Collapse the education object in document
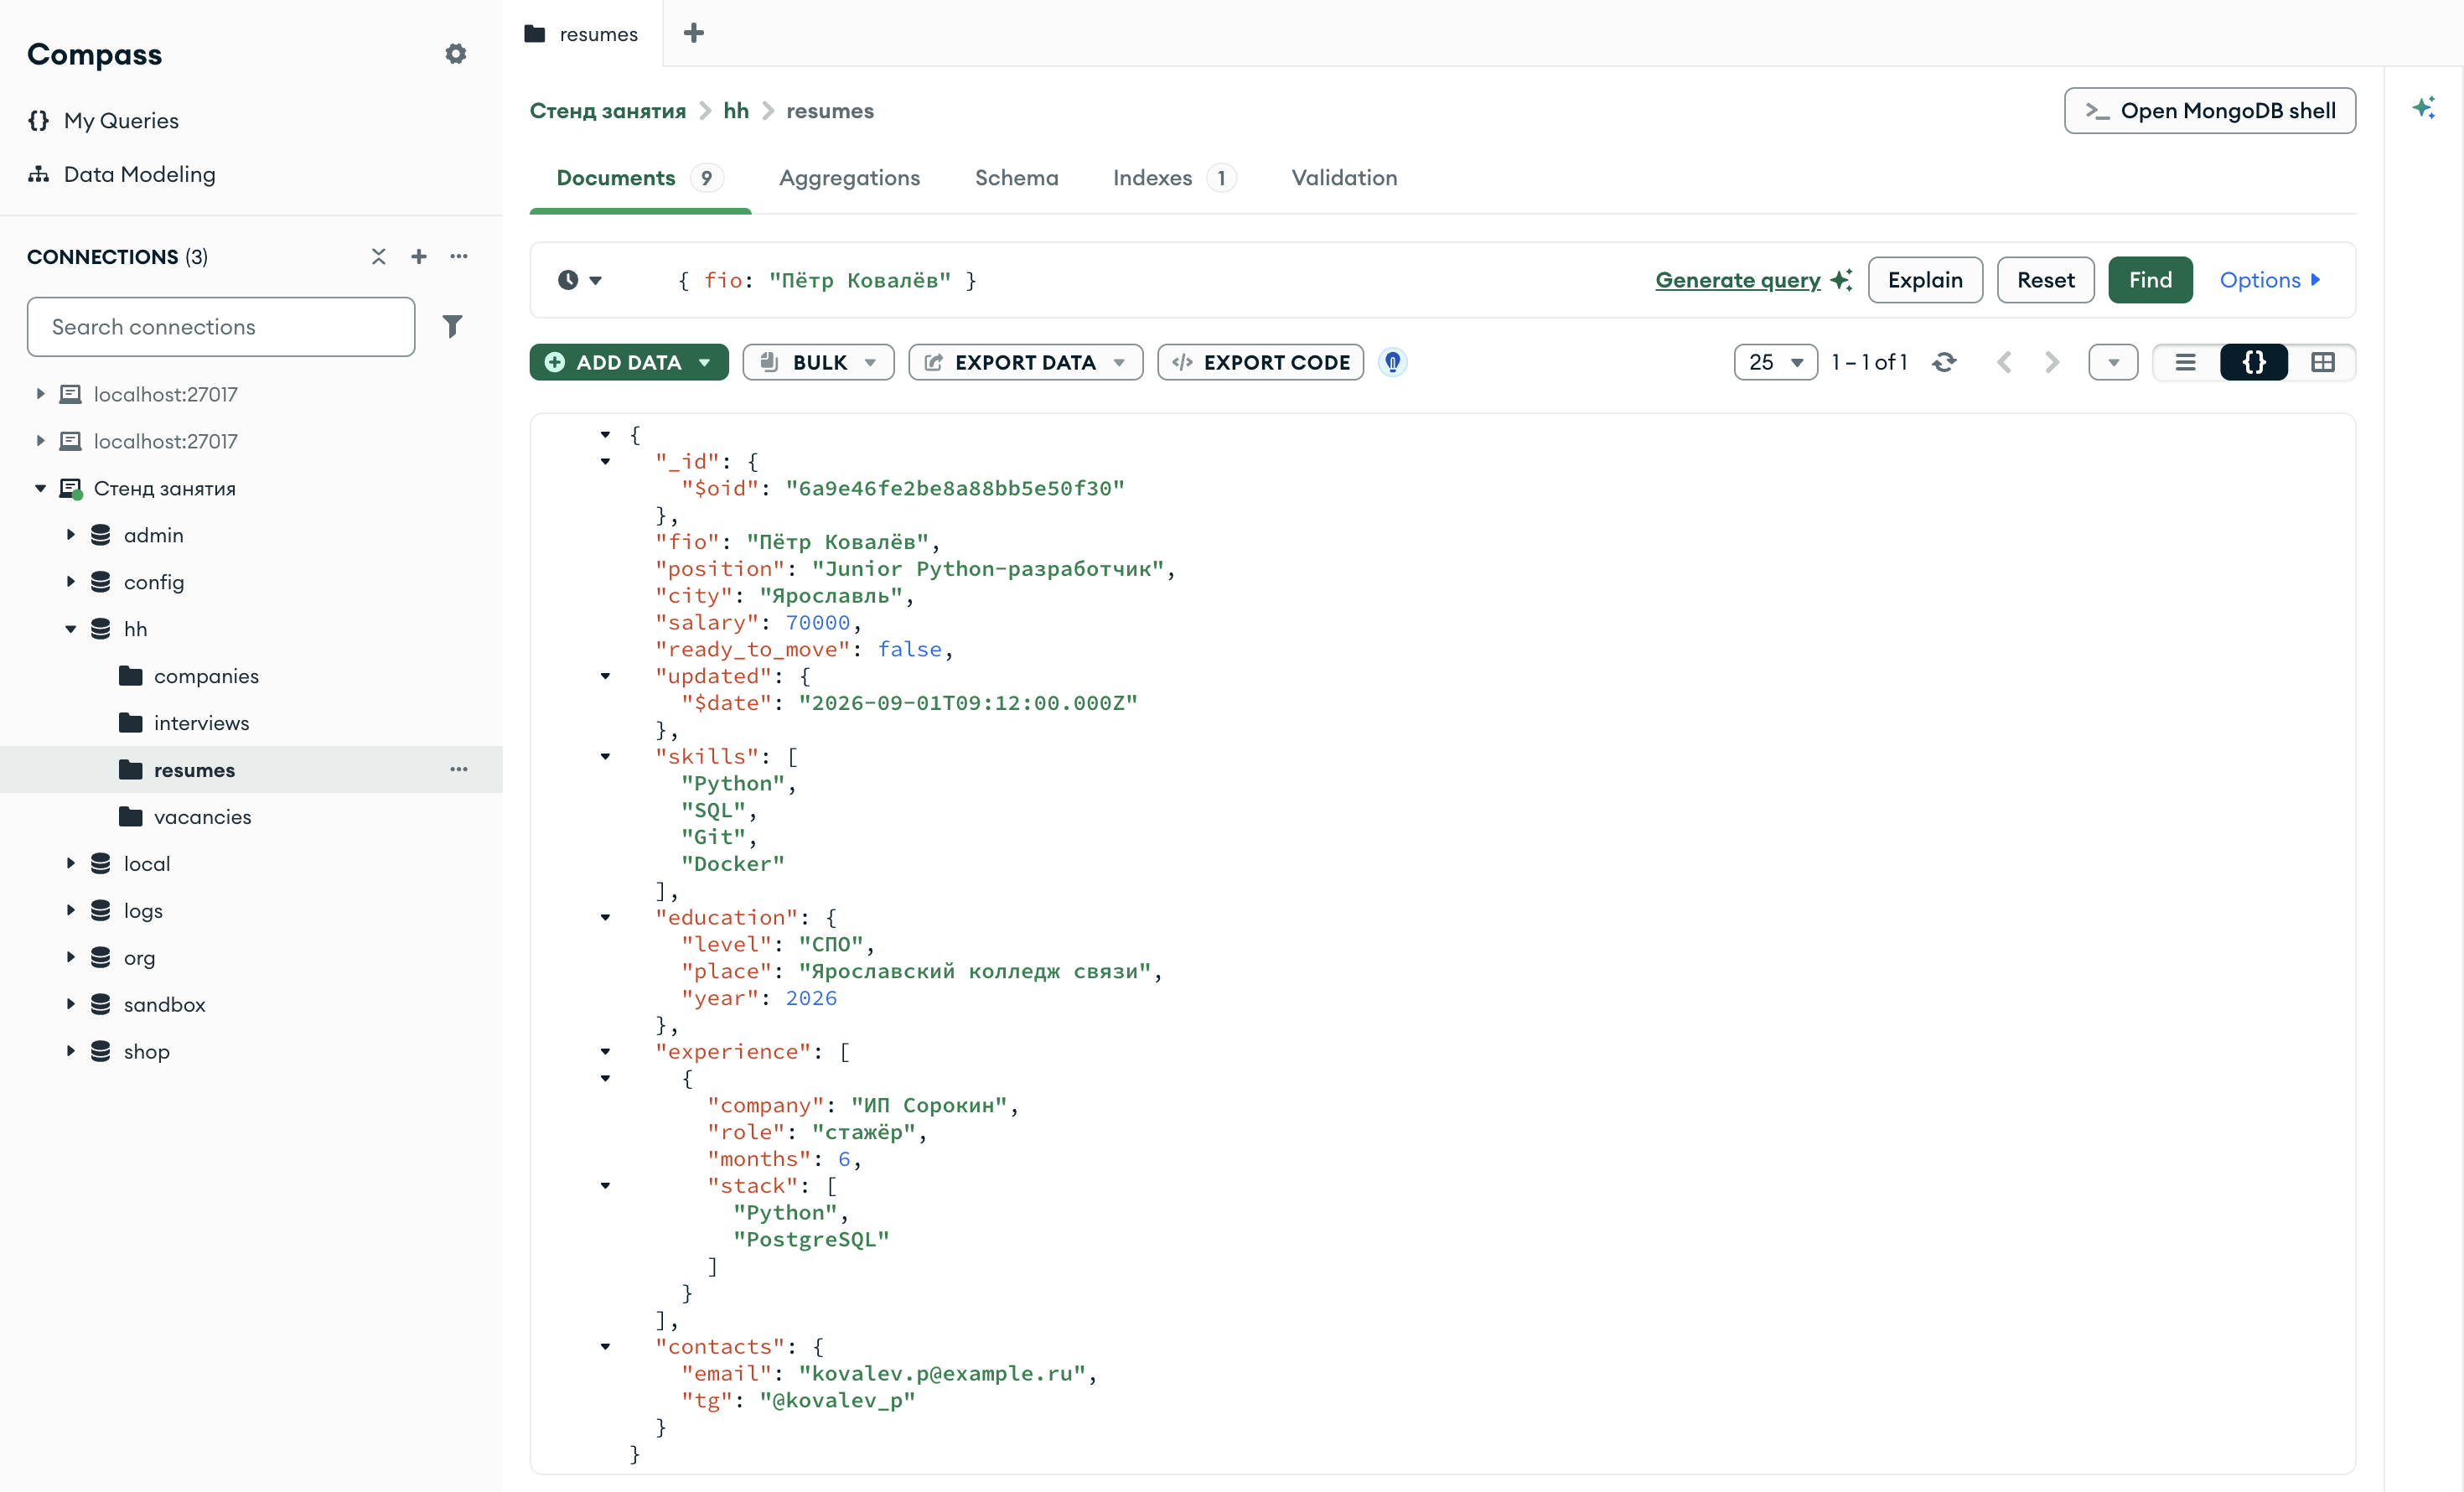2464x1492 pixels. click(x=605, y=918)
